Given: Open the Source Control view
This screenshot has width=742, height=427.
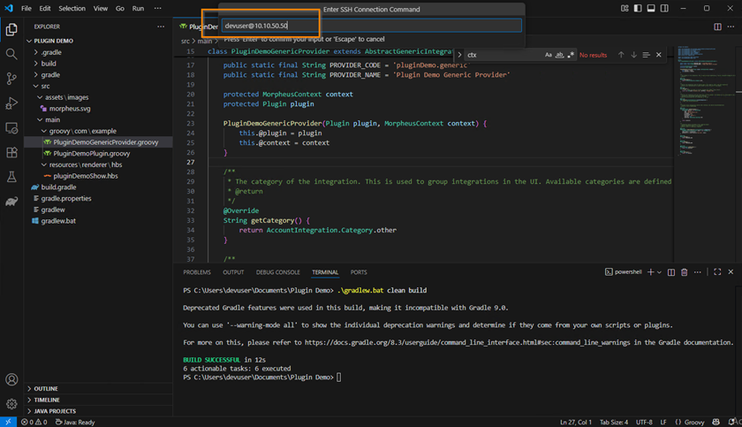Looking at the screenshot, I should coord(11,79).
